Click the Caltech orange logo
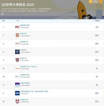The height and width of the screenshot is (106, 104). coord(17,68)
